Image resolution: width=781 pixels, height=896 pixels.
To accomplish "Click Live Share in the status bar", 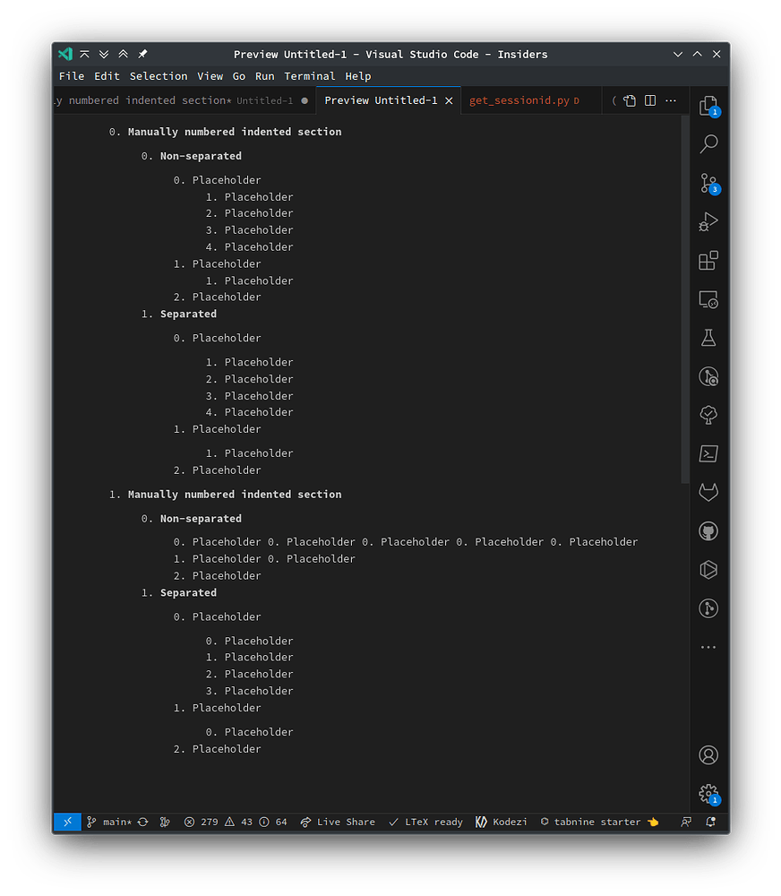I will 338,822.
